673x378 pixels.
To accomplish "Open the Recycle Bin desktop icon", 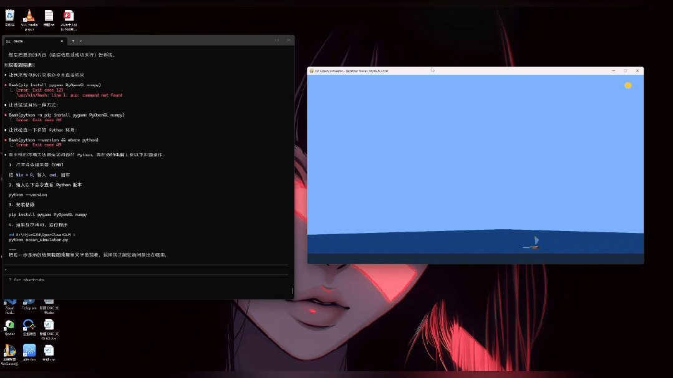I will click(x=9, y=18).
